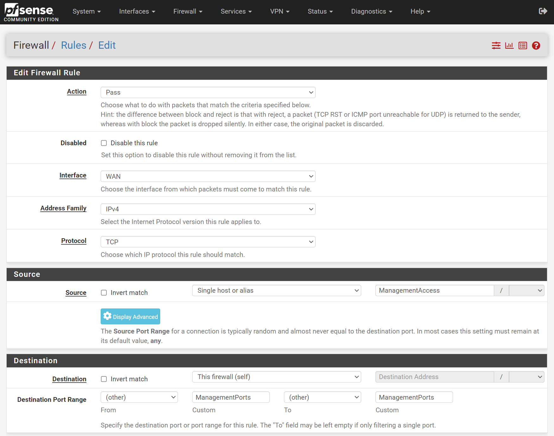Click the From custom port ManagementPorts field
Viewport: 554px width, 436px height.
231,397
